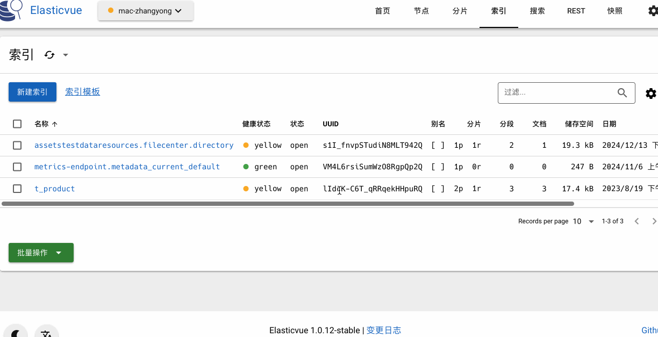
Task: Open the table column settings gear
Action: coord(650,93)
